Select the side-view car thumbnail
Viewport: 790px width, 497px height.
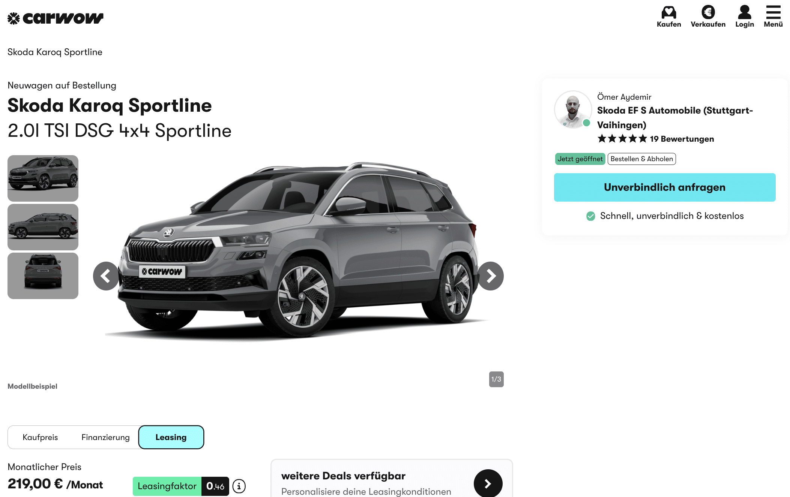click(x=43, y=227)
